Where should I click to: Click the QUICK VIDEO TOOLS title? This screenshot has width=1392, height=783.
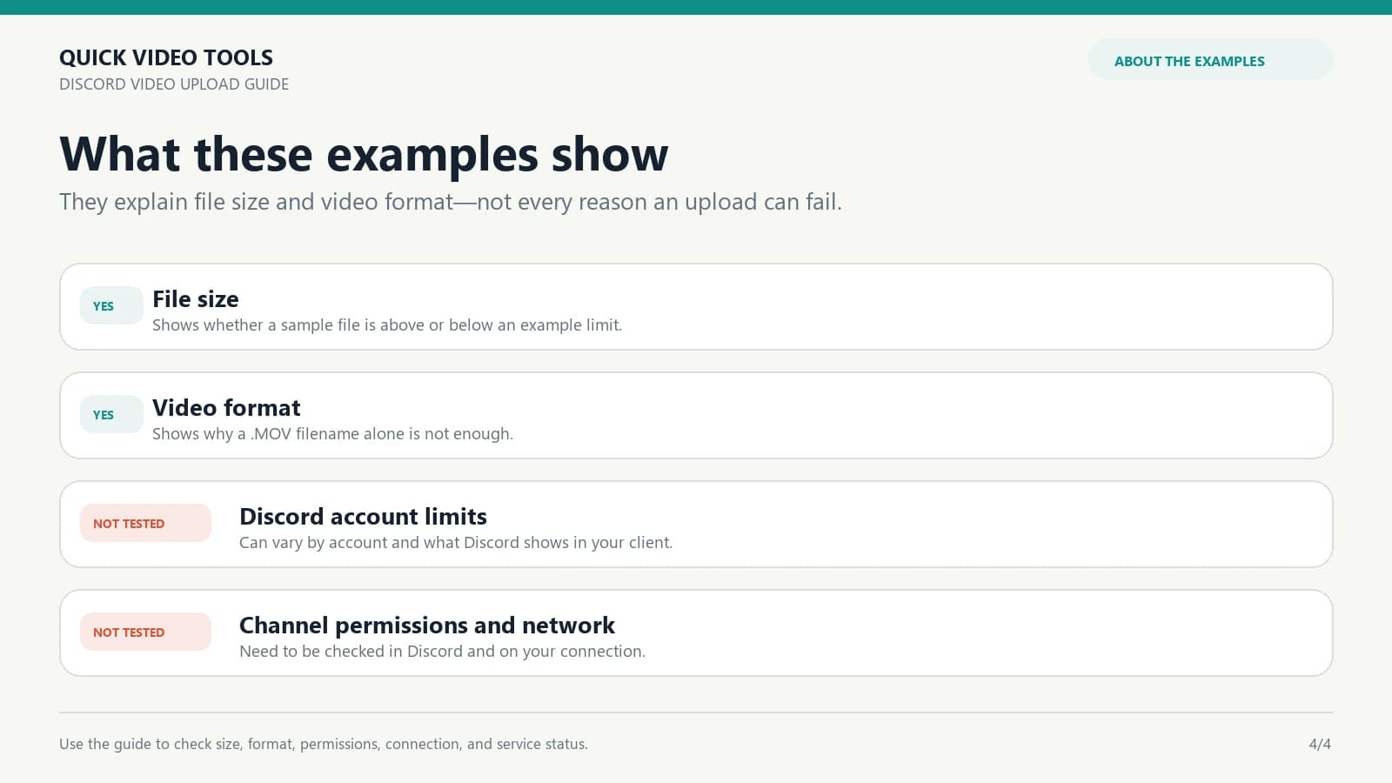[x=166, y=57]
